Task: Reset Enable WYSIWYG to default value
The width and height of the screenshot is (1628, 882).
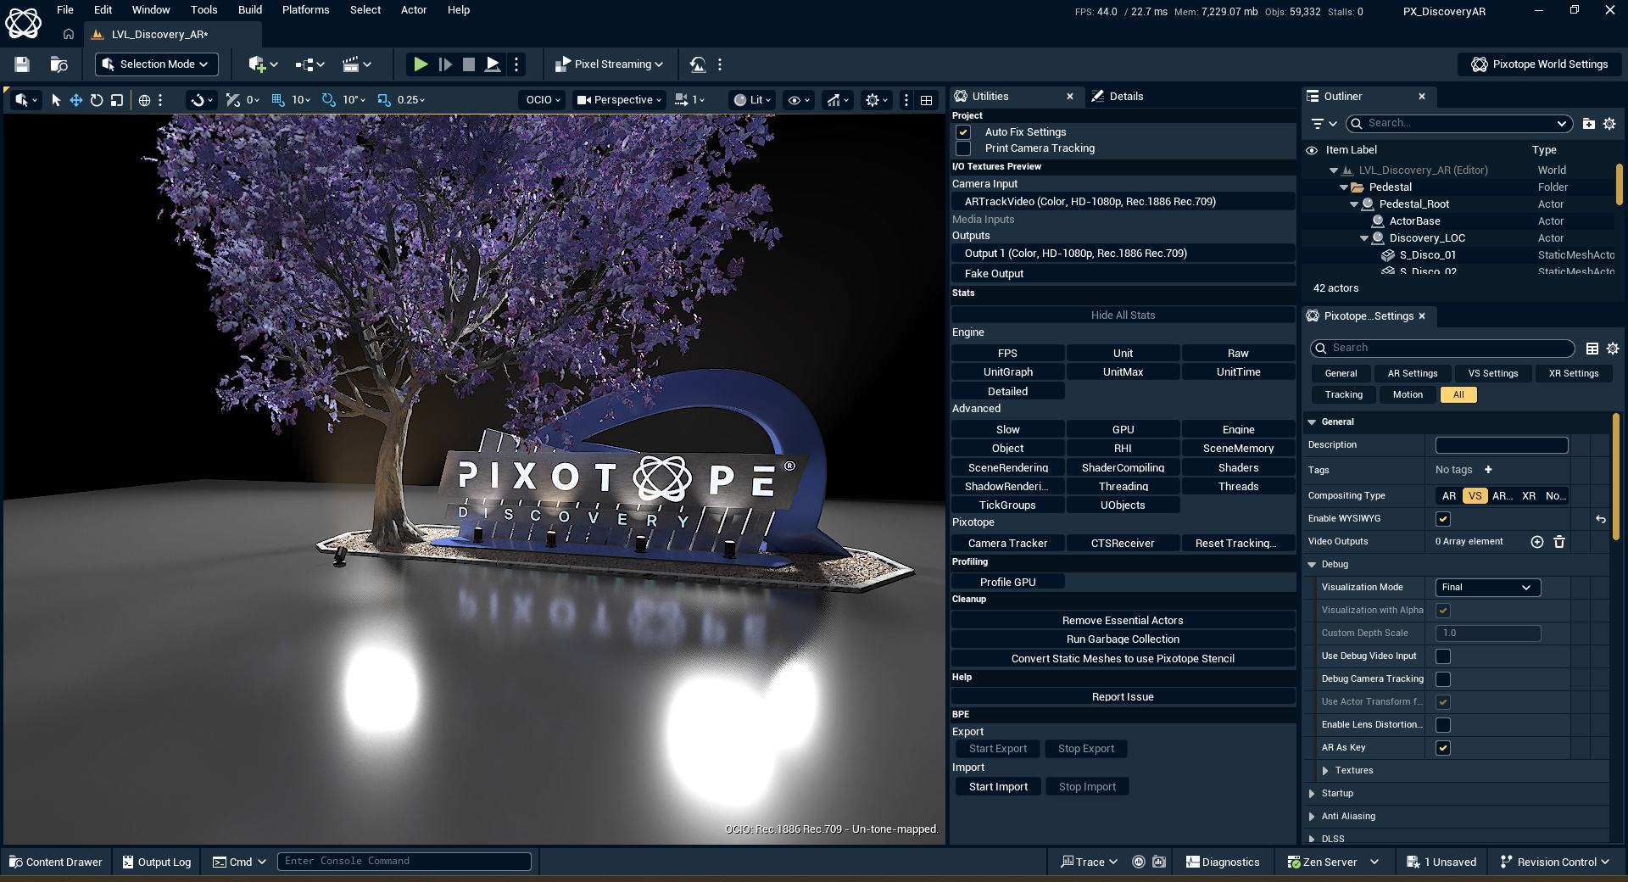Action: pyautogui.click(x=1601, y=519)
